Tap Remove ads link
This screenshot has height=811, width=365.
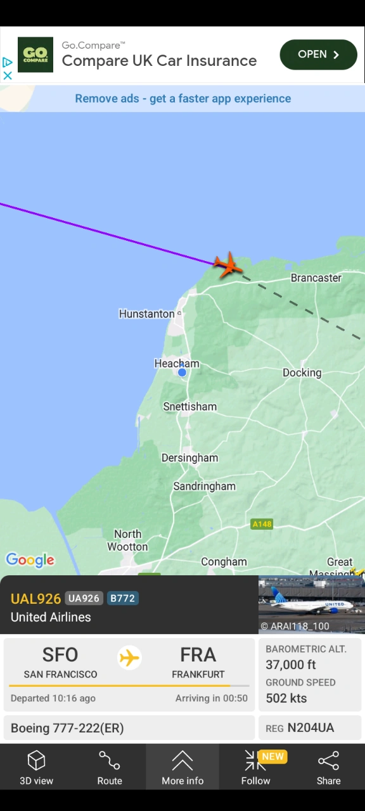click(183, 98)
